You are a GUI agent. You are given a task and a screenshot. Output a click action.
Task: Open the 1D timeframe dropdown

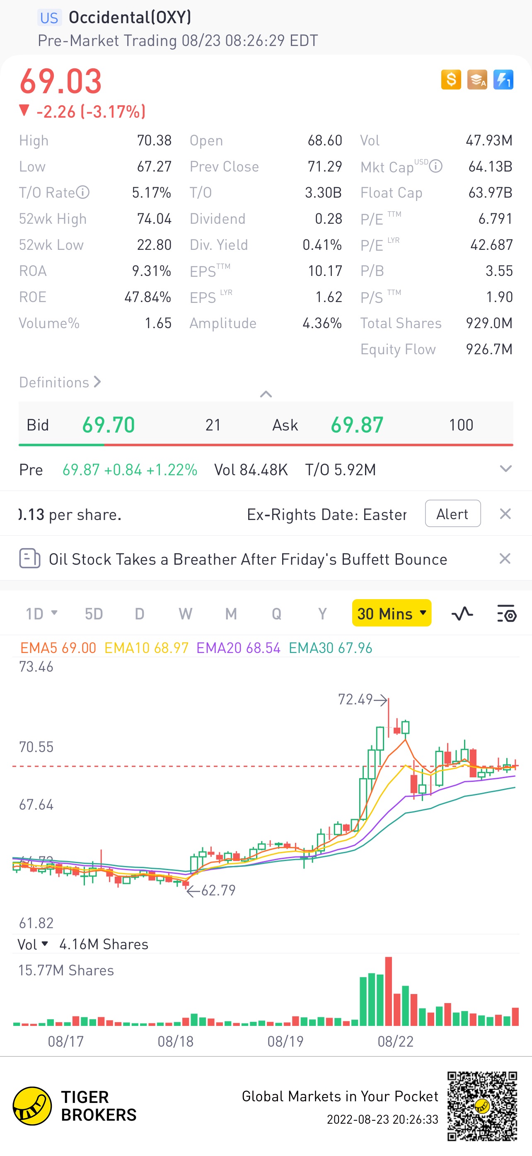pos(41,613)
